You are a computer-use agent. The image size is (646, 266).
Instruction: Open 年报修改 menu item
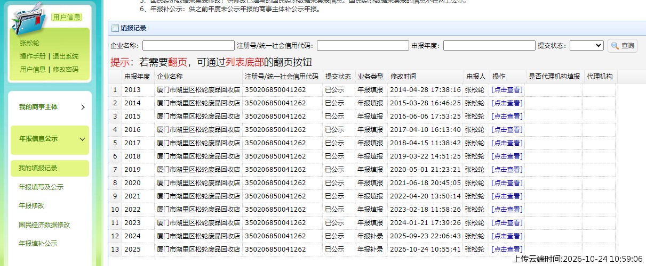pyautogui.click(x=31, y=206)
